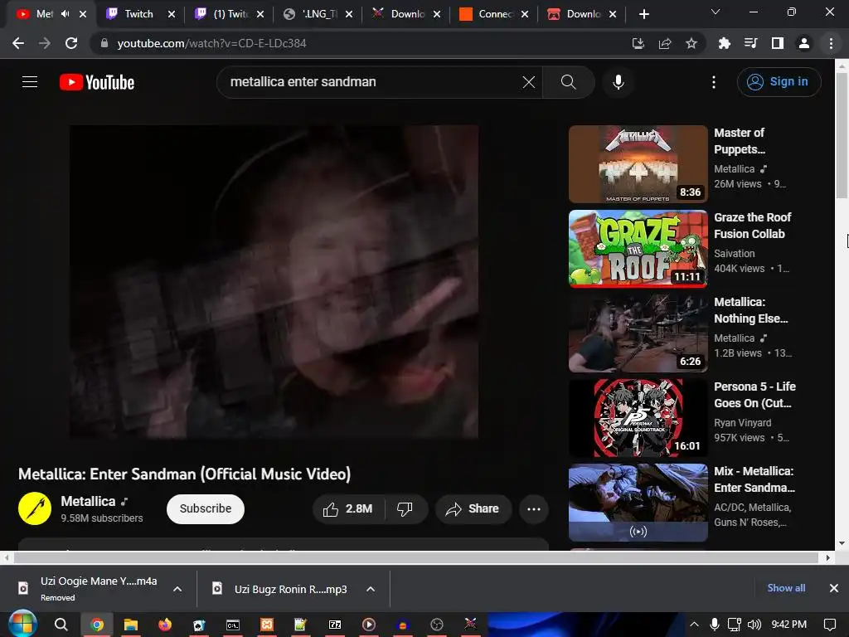Viewport: 849px width, 637px height.
Task: Click the Graze the Roof Fusion Collab title
Action: pos(753,226)
